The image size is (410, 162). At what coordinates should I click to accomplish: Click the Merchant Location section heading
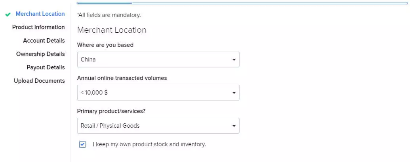[x=112, y=30]
